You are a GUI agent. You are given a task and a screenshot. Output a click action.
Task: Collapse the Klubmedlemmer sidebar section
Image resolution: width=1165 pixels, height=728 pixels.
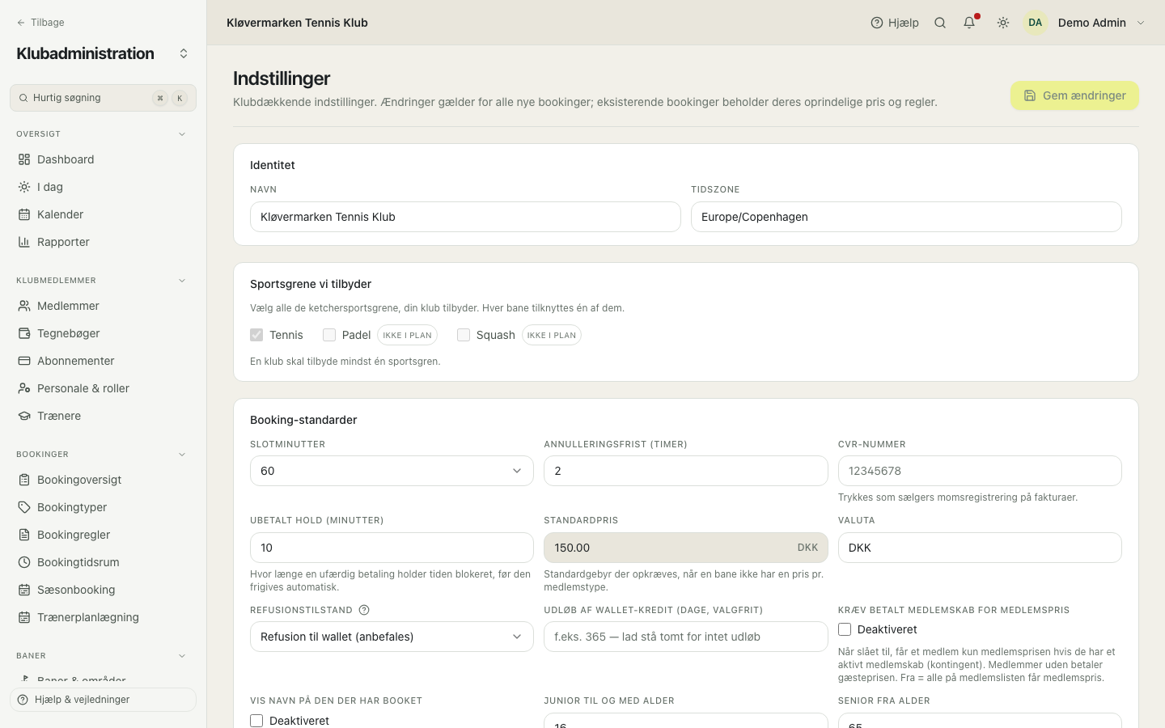[182, 281]
